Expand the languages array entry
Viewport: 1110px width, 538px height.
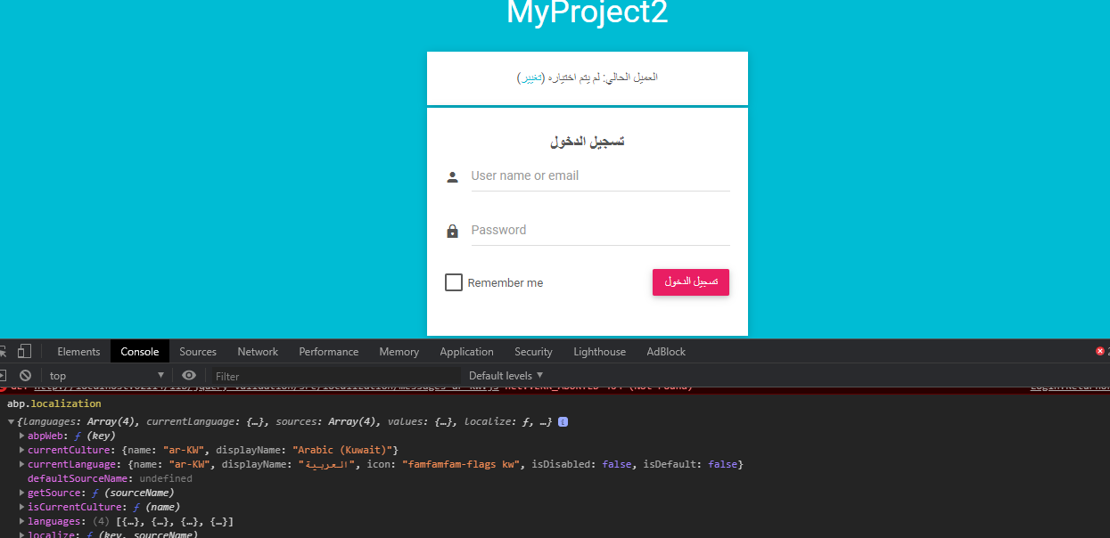point(21,520)
